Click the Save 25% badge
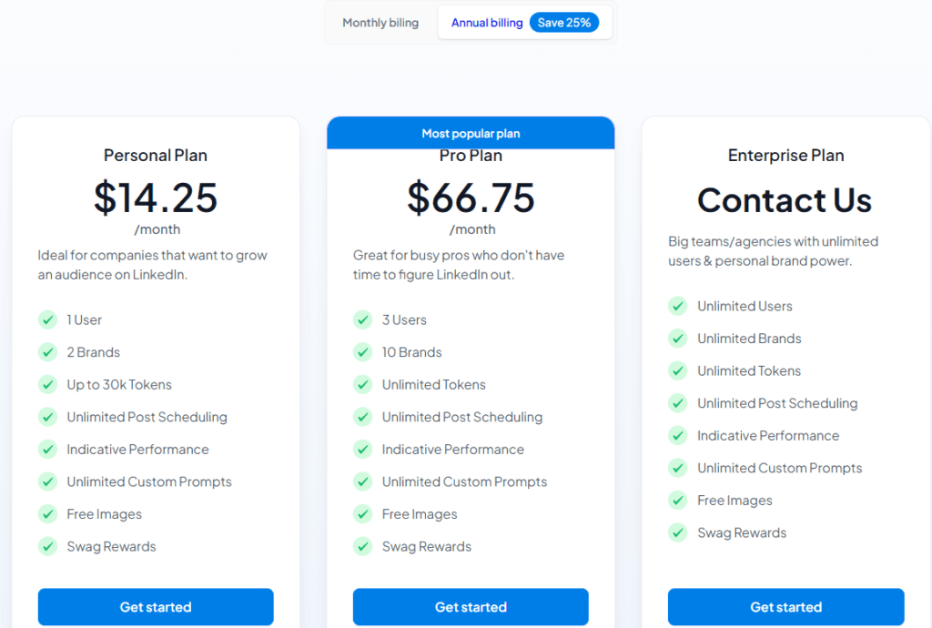Viewport: 932px width, 628px height. point(564,23)
